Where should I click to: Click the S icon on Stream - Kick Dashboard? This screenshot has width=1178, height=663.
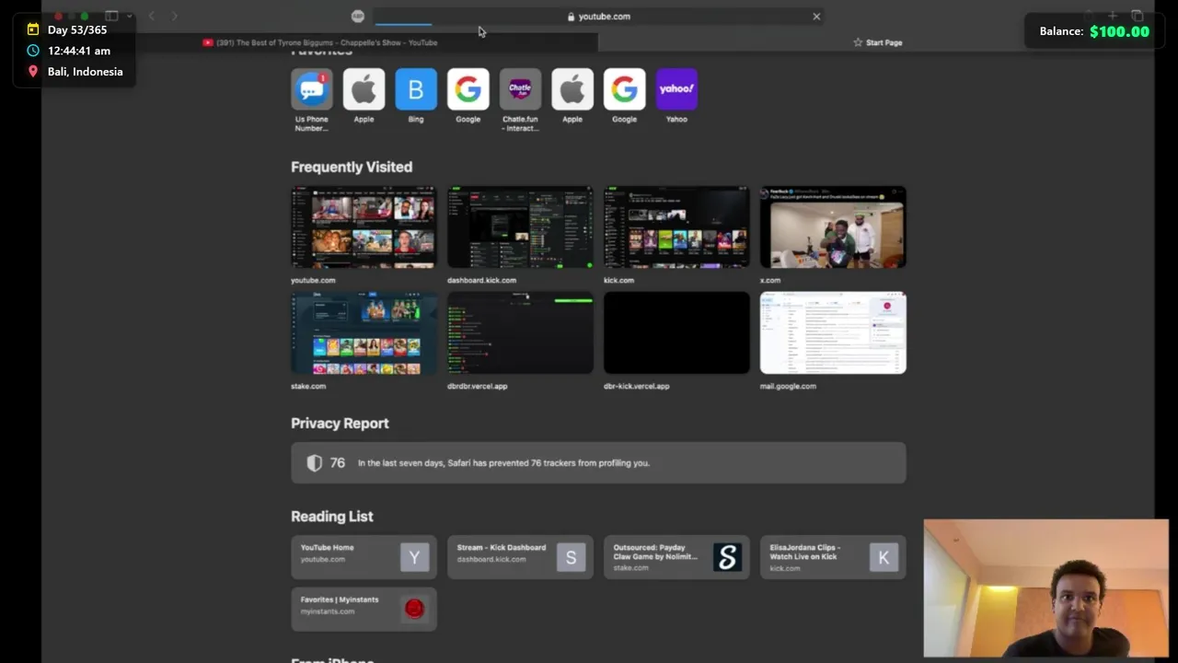[x=571, y=557]
